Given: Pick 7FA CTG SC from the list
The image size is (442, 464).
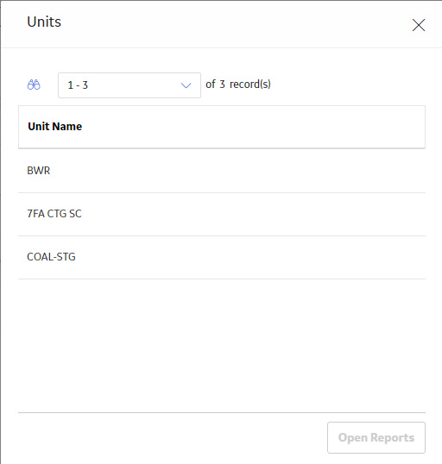Looking at the screenshot, I should click(x=222, y=214).
